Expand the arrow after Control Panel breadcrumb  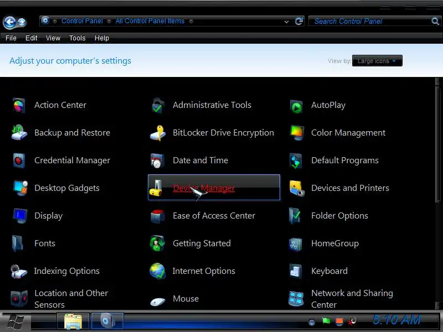[109, 21]
